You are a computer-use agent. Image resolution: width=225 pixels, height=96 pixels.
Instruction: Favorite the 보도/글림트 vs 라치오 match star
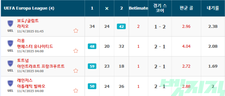76,31
